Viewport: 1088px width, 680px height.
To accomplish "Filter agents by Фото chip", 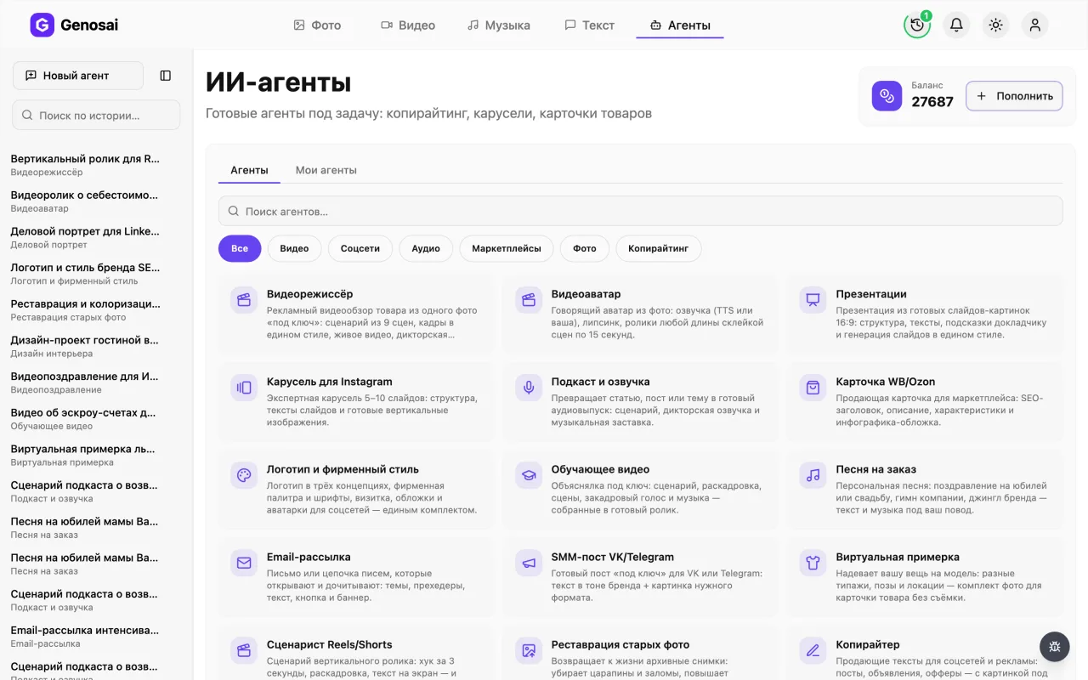I will [x=585, y=248].
